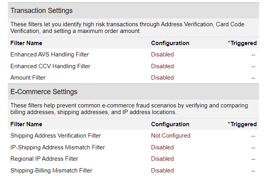The width and height of the screenshot is (265, 176).
Task: Click the Not Configured status text
Action: pyautogui.click(x=170, y=136)
